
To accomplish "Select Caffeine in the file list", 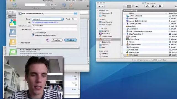I will [132, 37].
